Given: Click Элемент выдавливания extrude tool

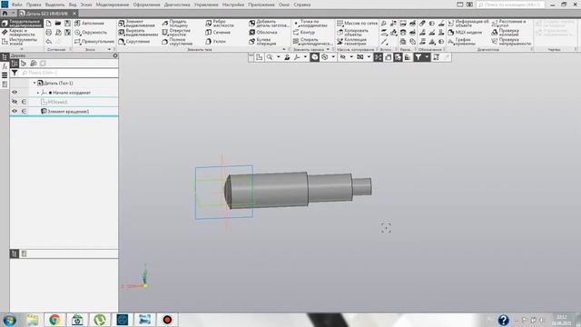Looking at the screenshot, I should [137, 24].
